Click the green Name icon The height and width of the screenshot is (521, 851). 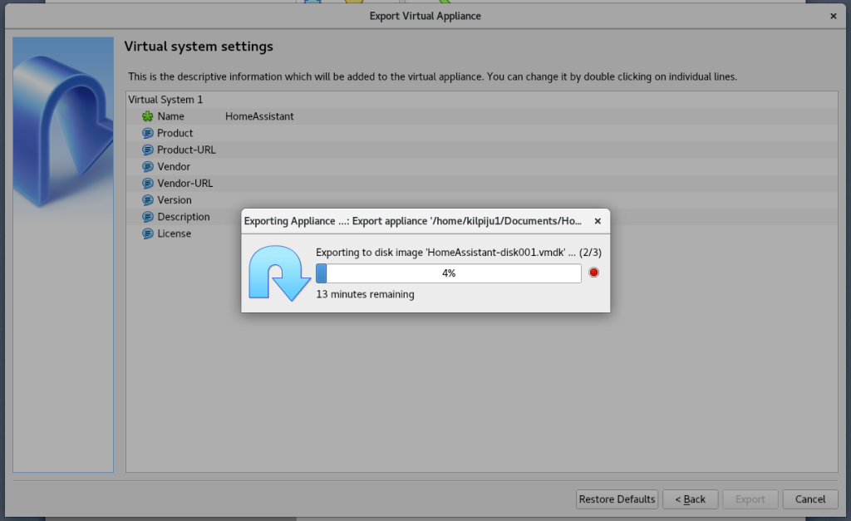click(x=148, y=116)
